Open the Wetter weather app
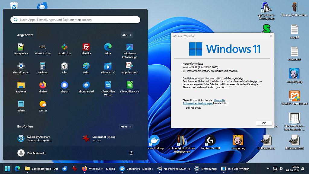 pos(43,106)
